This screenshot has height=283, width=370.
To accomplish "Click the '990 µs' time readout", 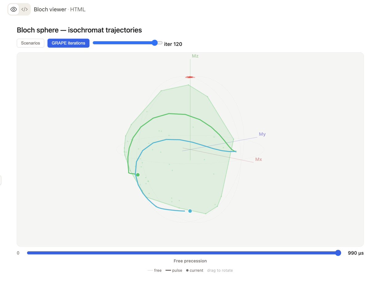I will pyautogui.click(x=356, y=253).
